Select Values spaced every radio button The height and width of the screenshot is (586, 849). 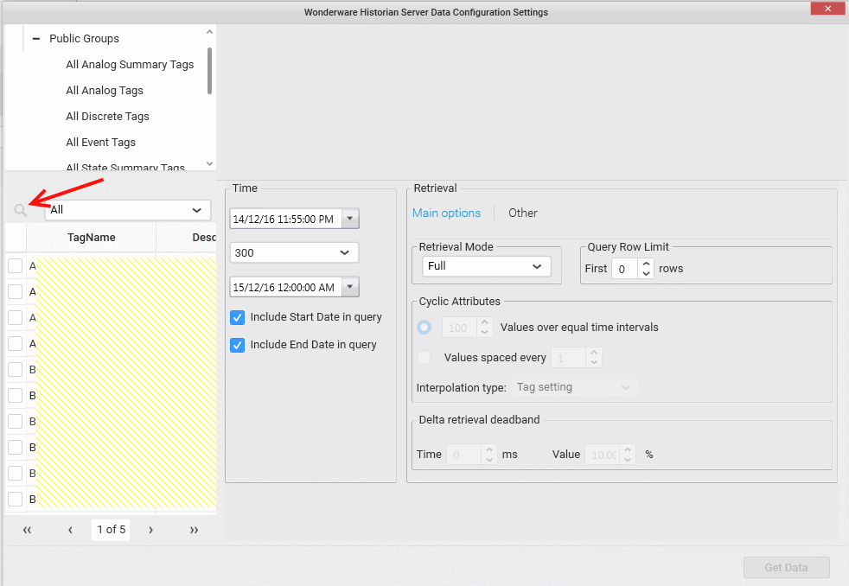(x=424, y=357)
